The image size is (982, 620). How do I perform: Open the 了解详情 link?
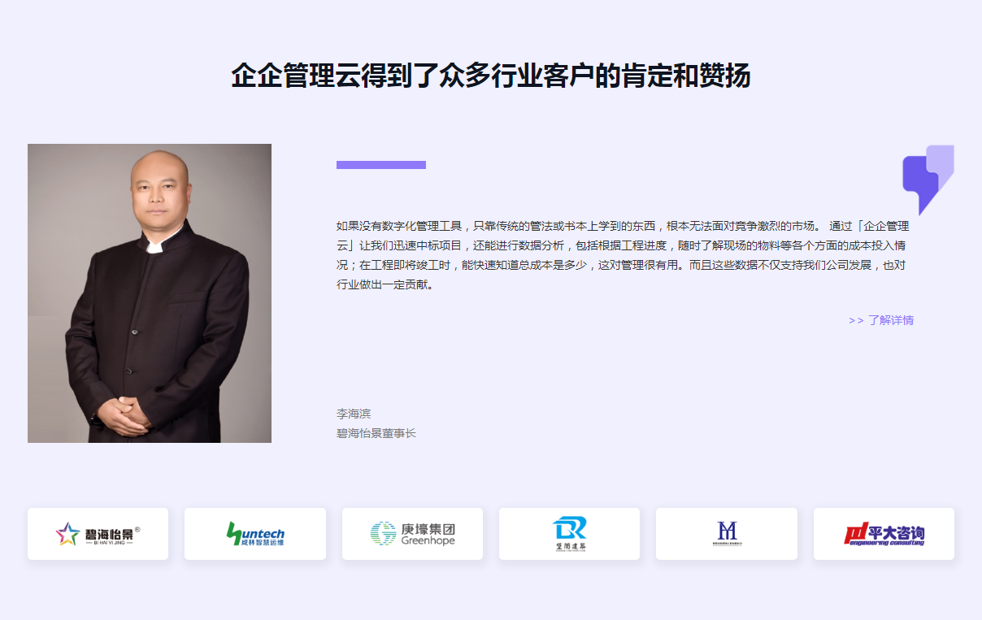pyautogui.click(x=881, y=320)
